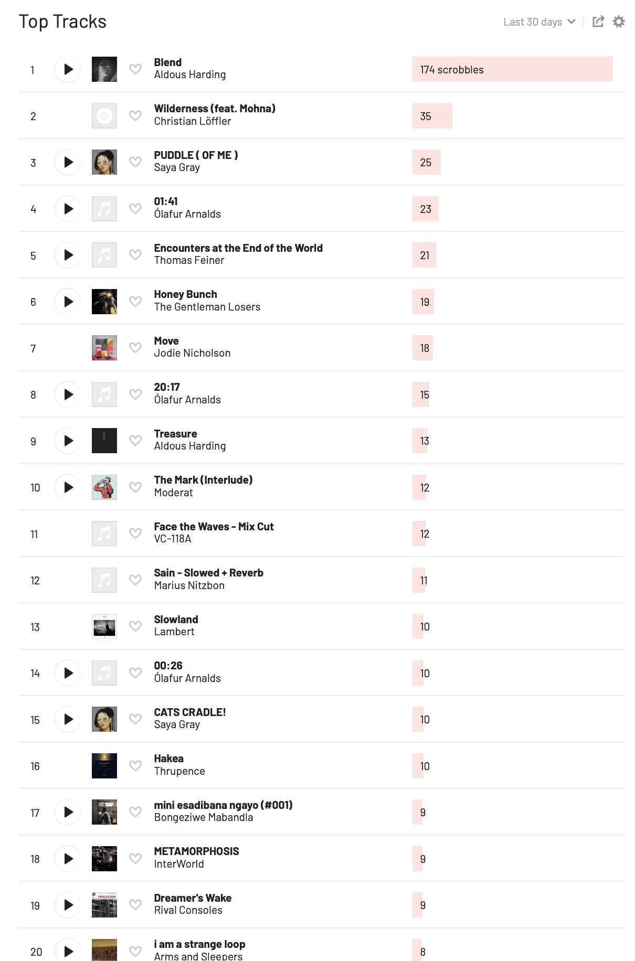The width and height of the screenshot is (635, 961).
Task: Play Honey Bunch by The Gentleman Losers
Action: pos(68,302)
